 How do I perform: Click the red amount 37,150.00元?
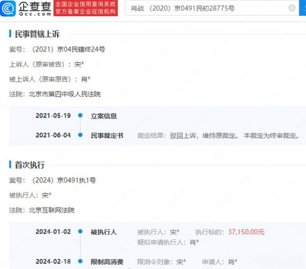click(246, 231)
